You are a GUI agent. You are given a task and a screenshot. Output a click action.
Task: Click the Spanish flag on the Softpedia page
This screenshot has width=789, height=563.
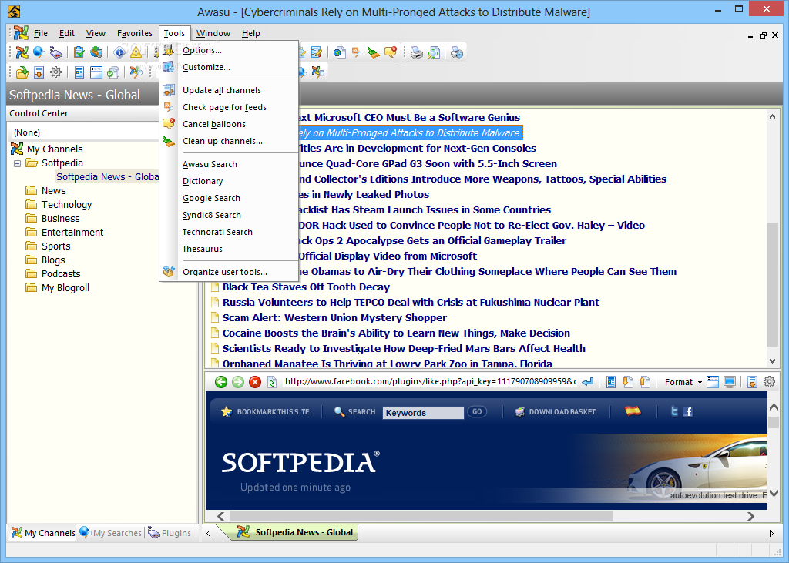tap(633, 411)
